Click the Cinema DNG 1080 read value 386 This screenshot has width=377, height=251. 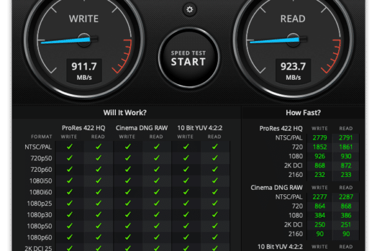pyautogui.click(x=346, y=215)
